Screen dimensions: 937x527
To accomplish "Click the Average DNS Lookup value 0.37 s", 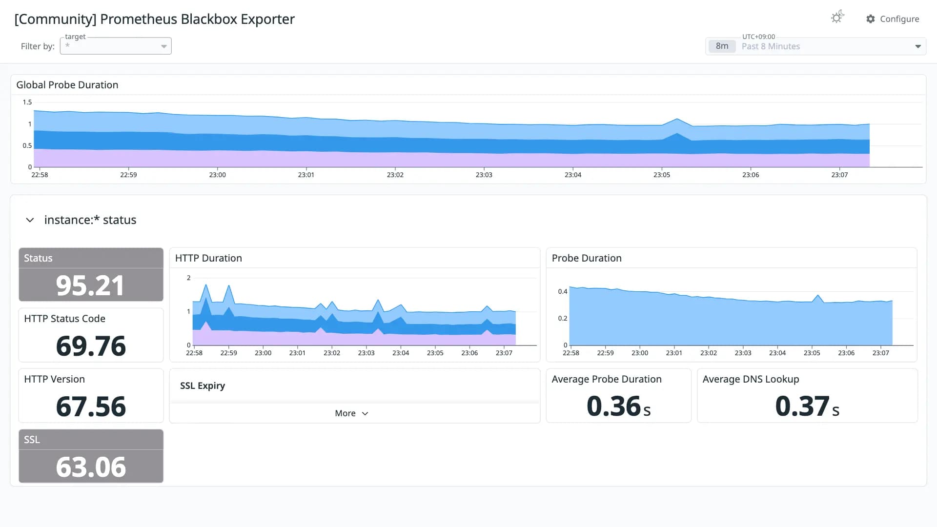I will (807, 406).
